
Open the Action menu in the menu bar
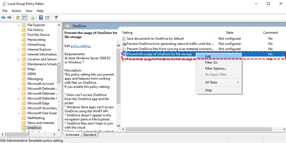(17, 11)
